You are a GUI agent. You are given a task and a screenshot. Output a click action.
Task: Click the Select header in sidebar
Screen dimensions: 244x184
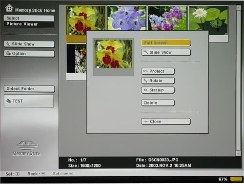[29, 18]
